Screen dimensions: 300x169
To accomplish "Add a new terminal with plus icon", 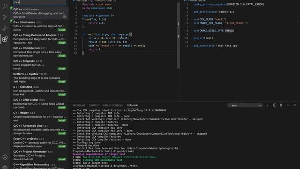I will click(268, 105).
